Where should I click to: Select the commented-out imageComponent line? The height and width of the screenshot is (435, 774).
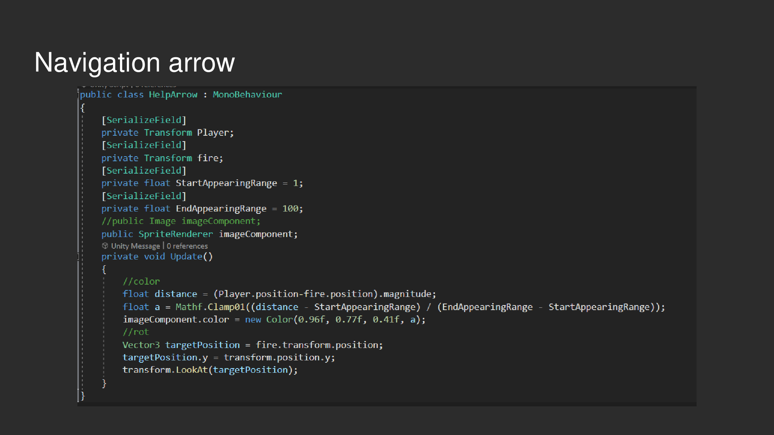click(181, 221)
